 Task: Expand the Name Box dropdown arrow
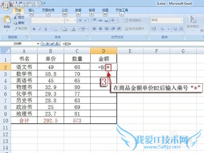(38, 44)
